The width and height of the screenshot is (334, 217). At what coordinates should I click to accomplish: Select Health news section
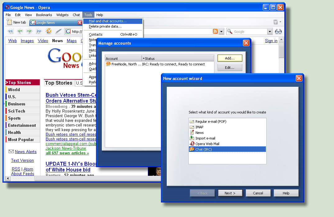23,132
